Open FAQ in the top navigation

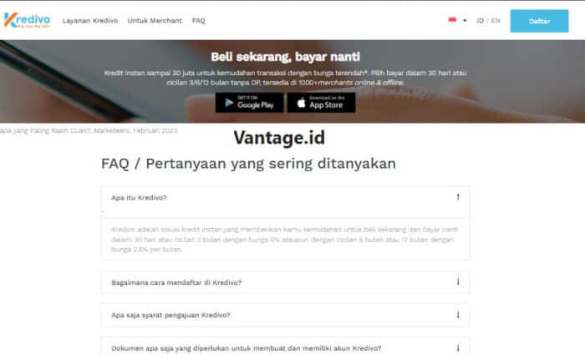point(198,20)
